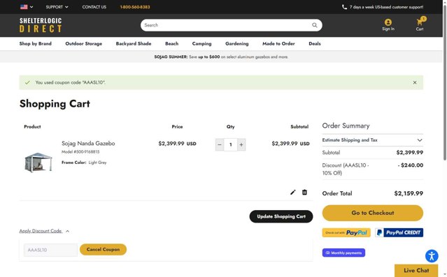The width and height of the screenshot is (447, 277).
Task: Open the Sign In account icon
Action: (x=388, y=24)
